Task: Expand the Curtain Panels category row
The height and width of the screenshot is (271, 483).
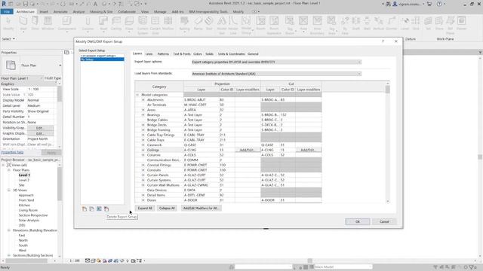Action: click(143, 175)
